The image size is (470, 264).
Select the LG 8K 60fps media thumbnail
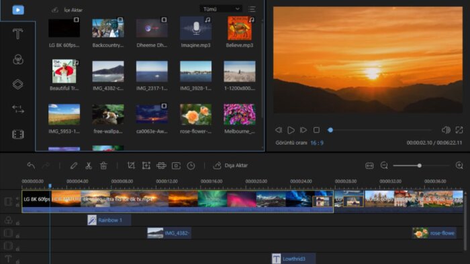point(64,28)
